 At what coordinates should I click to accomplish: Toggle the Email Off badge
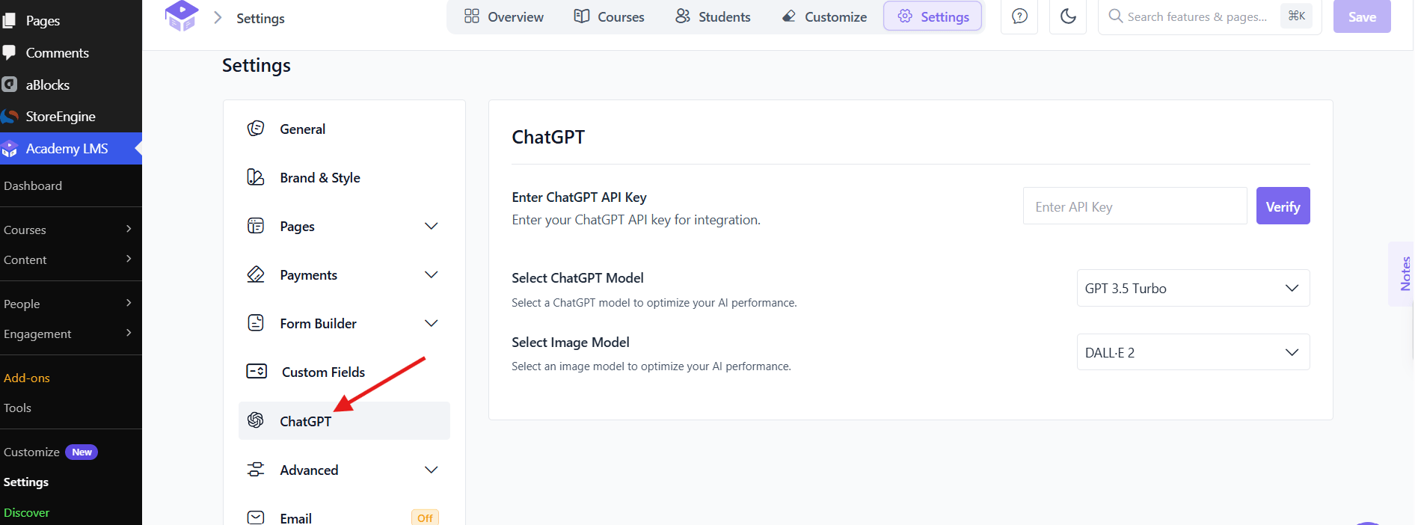425,518
